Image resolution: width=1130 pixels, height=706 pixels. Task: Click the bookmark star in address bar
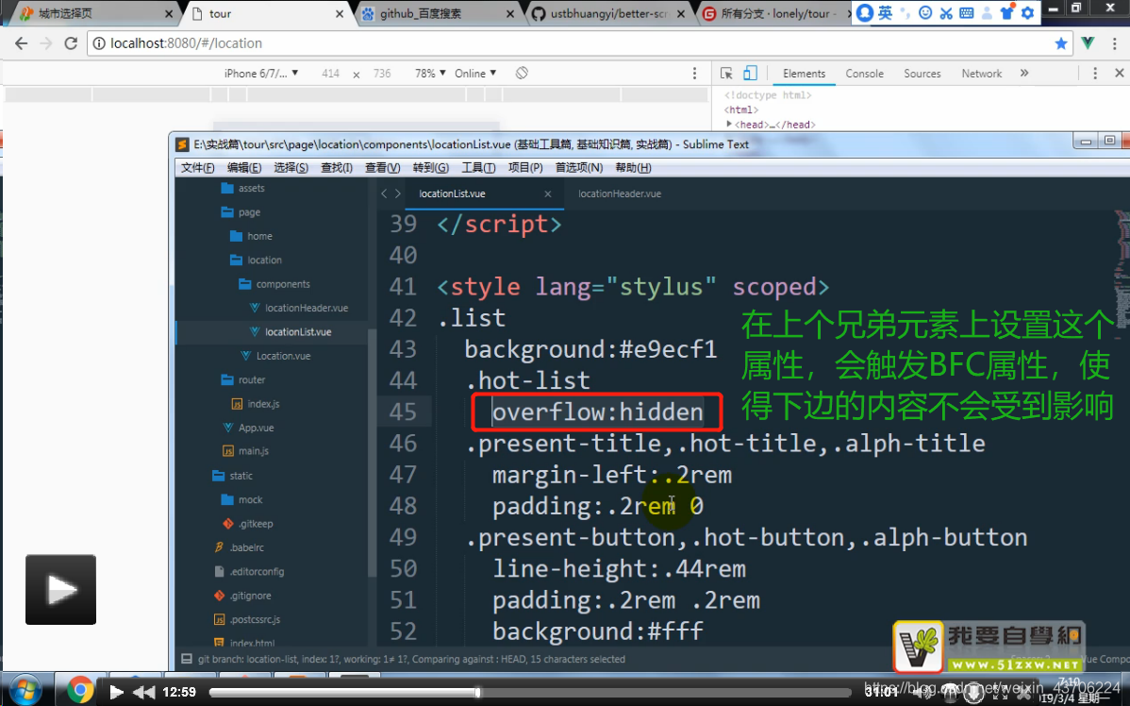tap(1061, 43)
